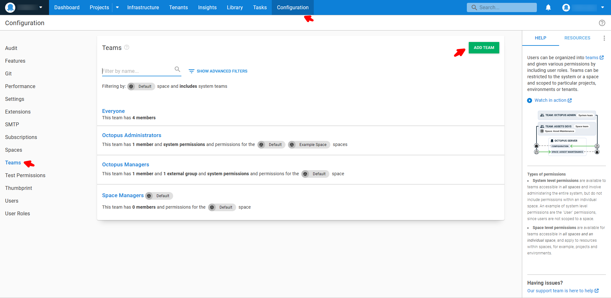The image size is (611, 298).
Task: Click the search magnifier in top bar
Action: tap(474, 7)
